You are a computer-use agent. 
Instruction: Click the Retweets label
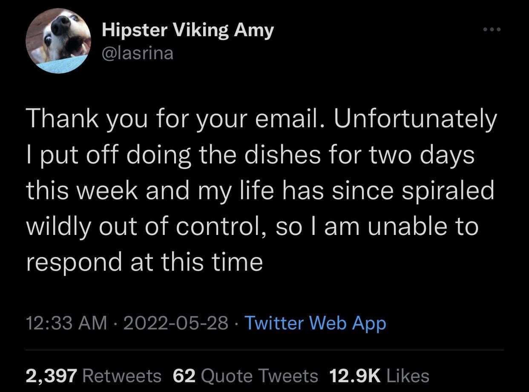pos(122,375)
